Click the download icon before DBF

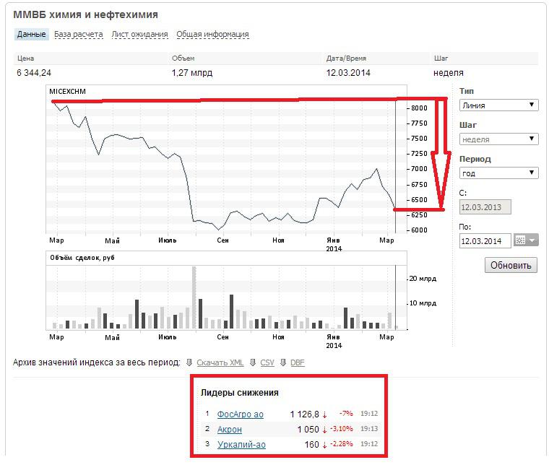(x=283, y=362)
